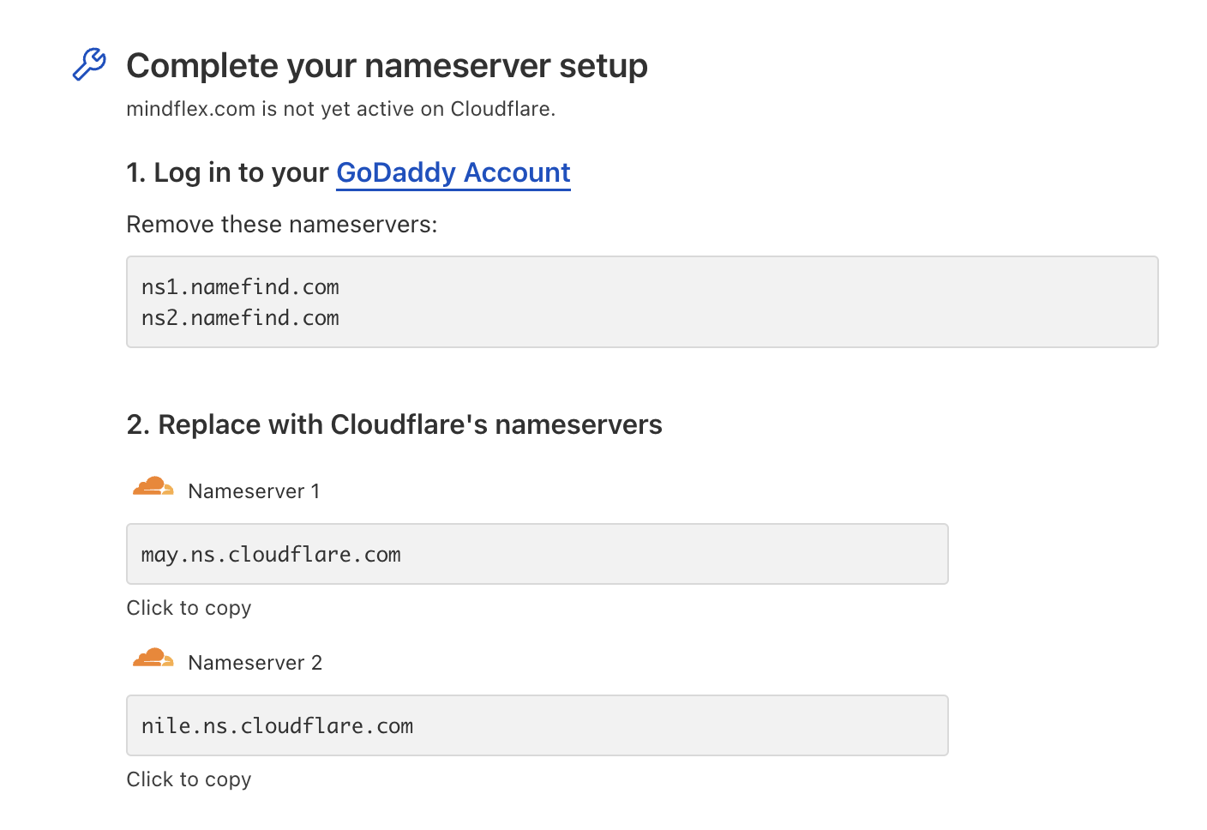
Task: Click the "Nameserver 2" label
Action: (x=255, y=663)
